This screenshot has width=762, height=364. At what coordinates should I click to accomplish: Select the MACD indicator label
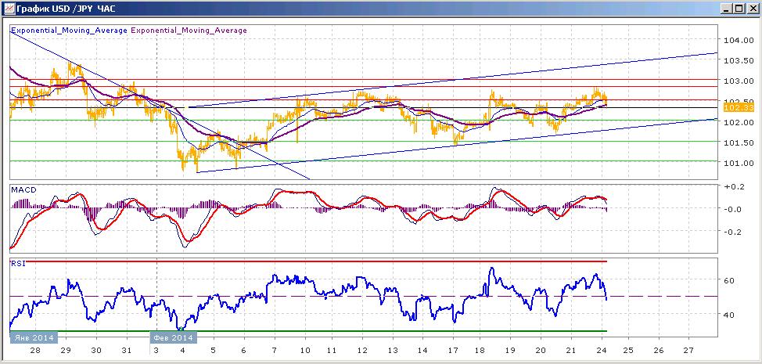pos(23,189)
